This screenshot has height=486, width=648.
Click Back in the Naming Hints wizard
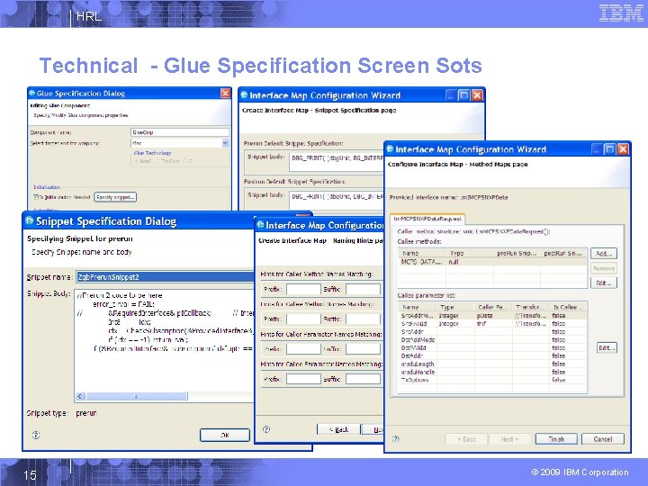point(338,429)
